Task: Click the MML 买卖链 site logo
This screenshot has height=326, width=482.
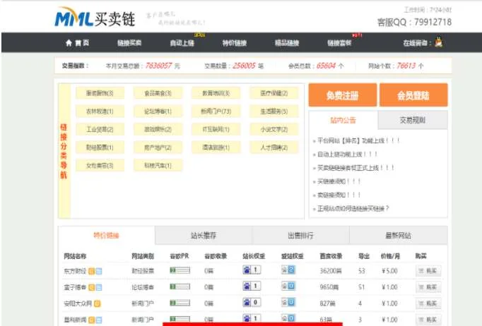Action: coord(88,16)
